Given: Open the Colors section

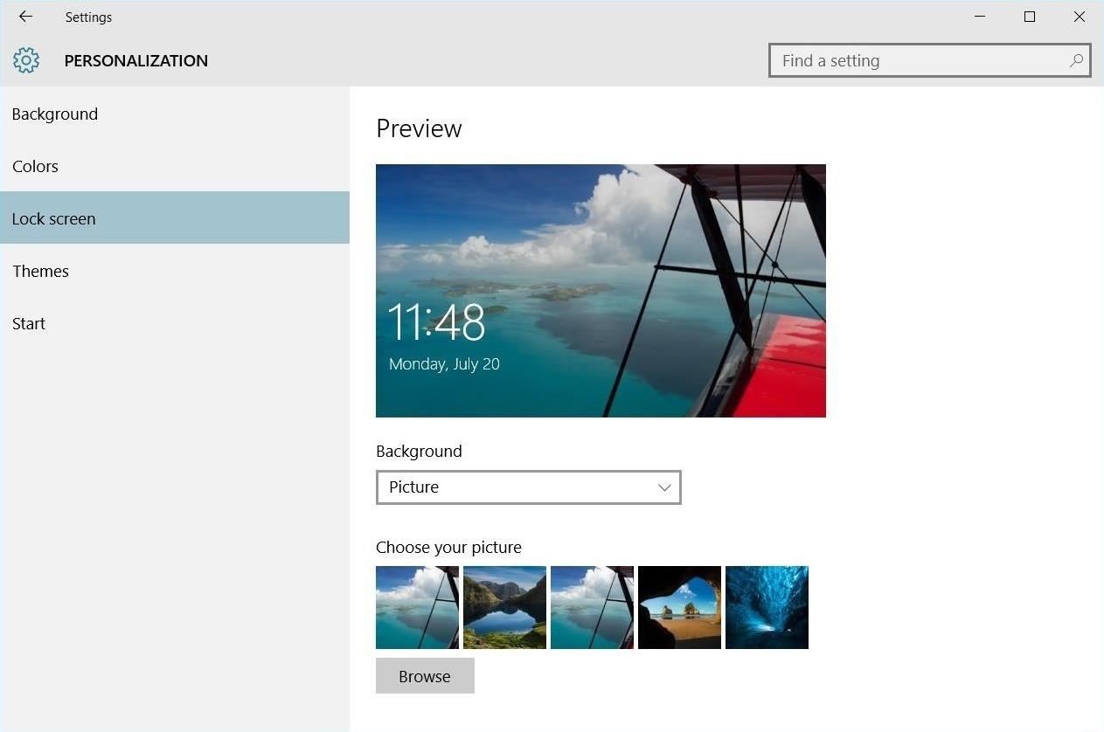Looking at the screenshot, I should pyautogui.click(x=35, y=166).
